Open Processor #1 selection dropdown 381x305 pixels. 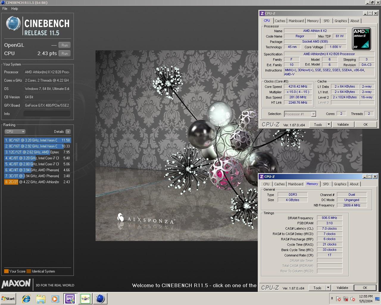pyautogui.click(x=300, y=114)
